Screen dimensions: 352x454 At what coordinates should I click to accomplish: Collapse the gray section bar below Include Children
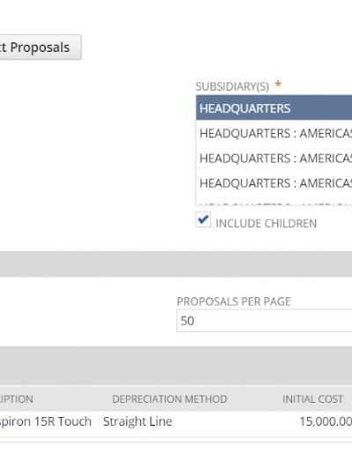pos(176,264)
